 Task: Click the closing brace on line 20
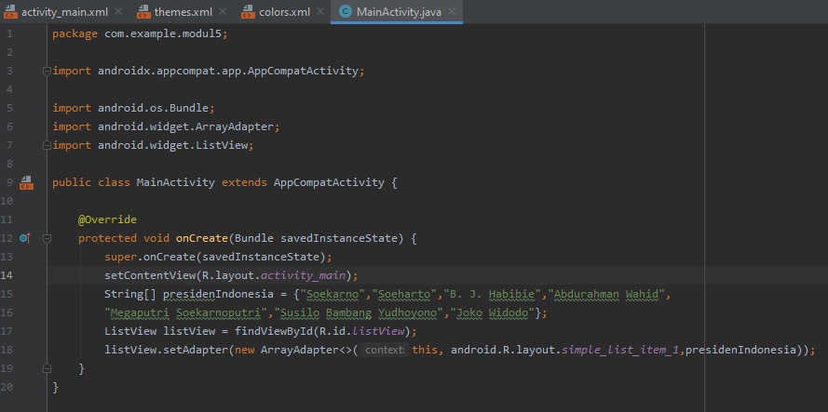[x=56, y=387]
